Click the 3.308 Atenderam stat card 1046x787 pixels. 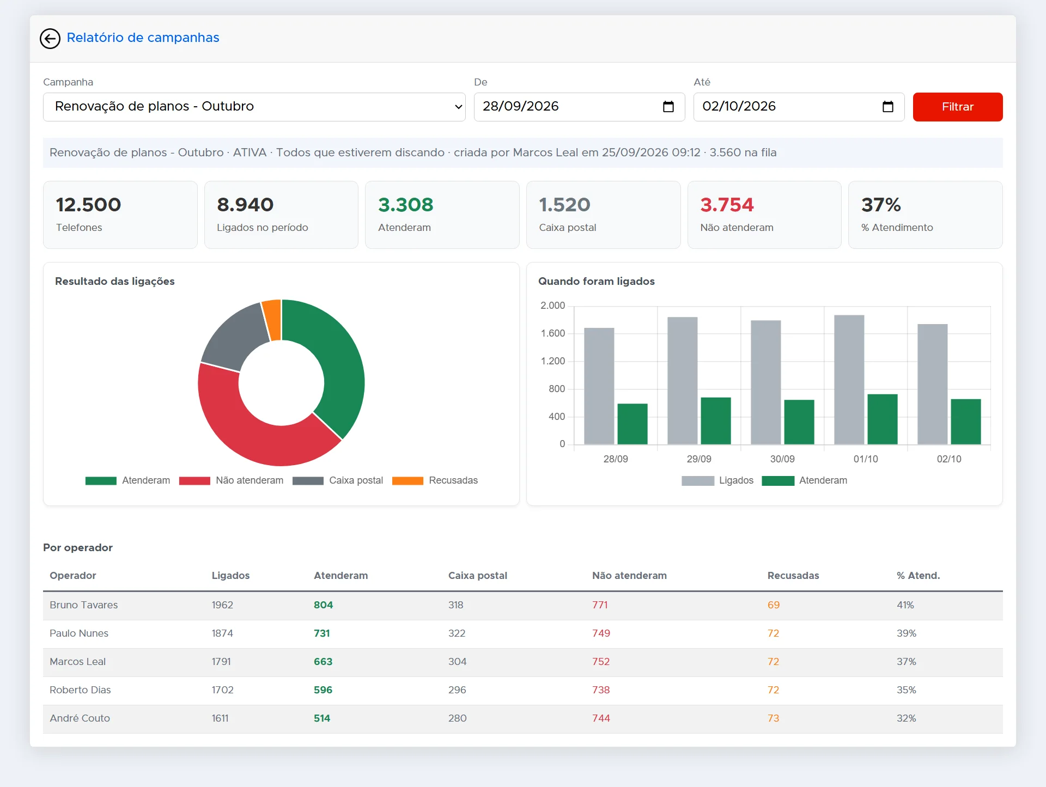coord(442,215)
